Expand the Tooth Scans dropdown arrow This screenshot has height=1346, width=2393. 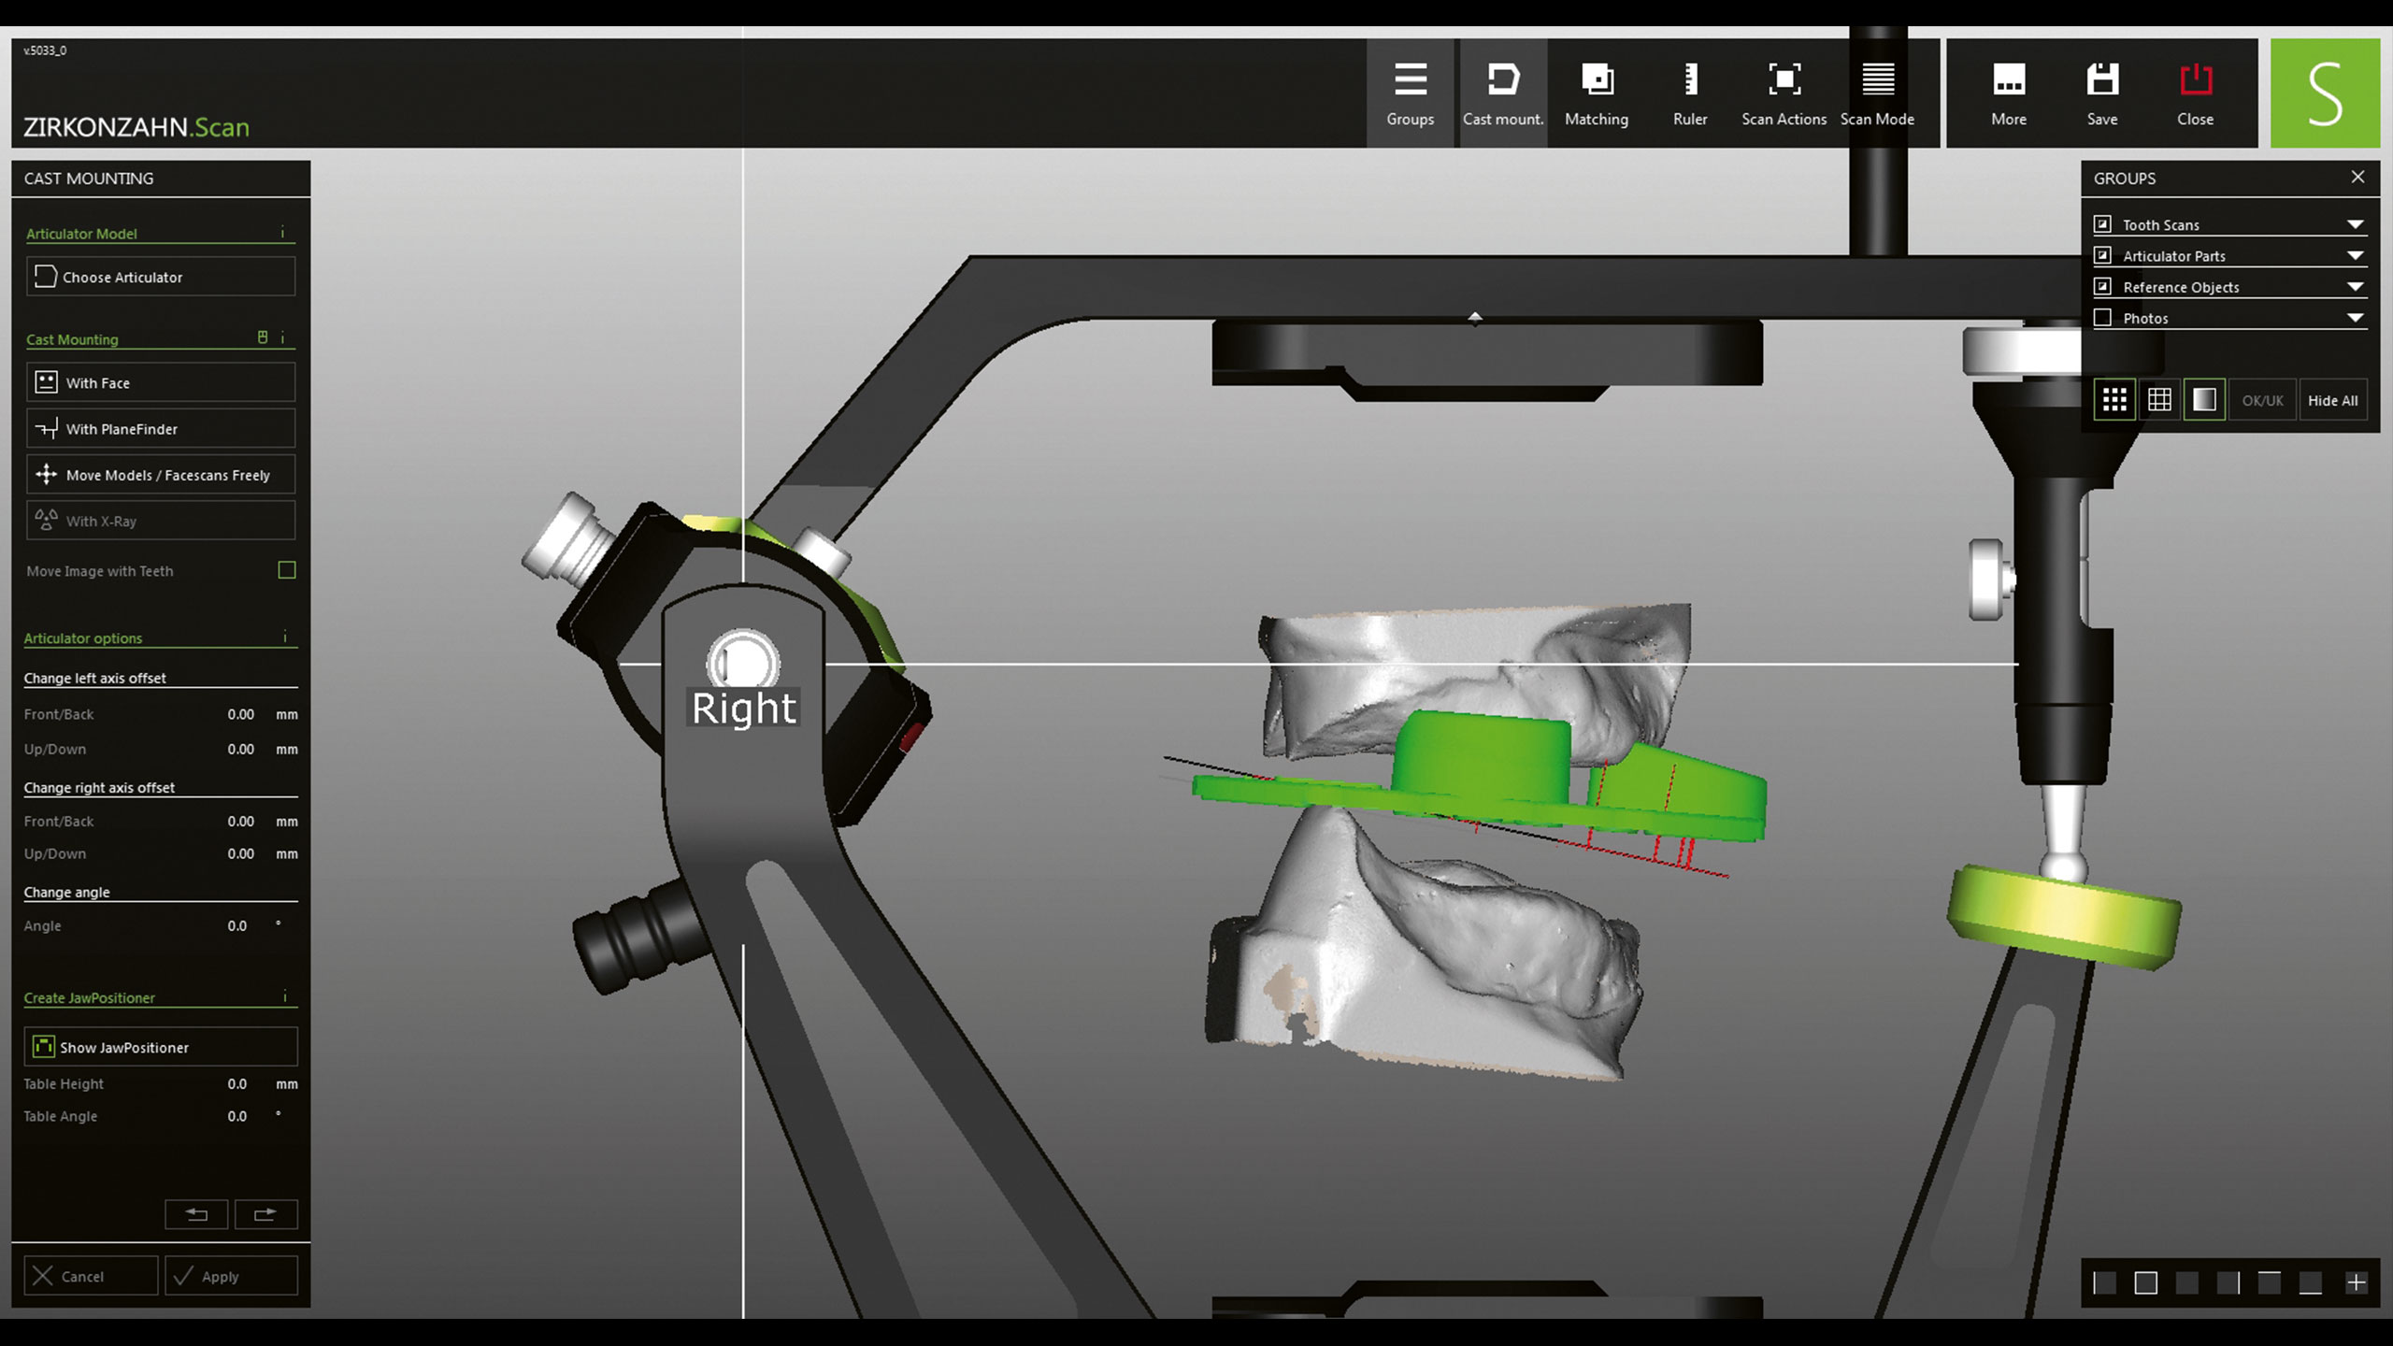click(x=2355, y=224)
